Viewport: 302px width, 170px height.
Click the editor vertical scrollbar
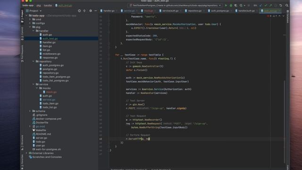285,121
